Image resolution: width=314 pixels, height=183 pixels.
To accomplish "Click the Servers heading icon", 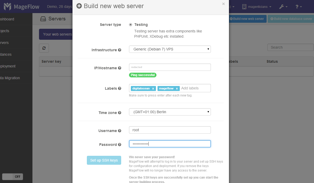I will pyautogui.click(x=43, y=19).
